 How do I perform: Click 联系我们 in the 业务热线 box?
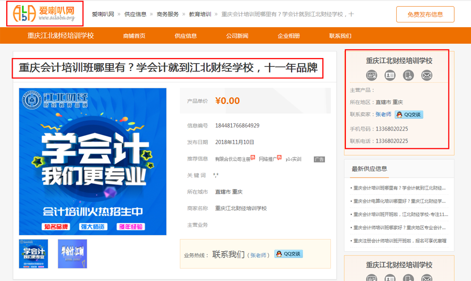[229, 254]
